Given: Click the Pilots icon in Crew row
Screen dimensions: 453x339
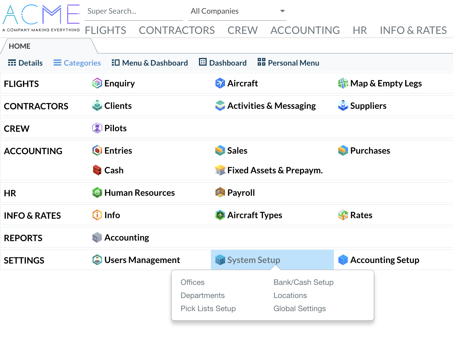Looking at the screenshot, I should point(97,128).
